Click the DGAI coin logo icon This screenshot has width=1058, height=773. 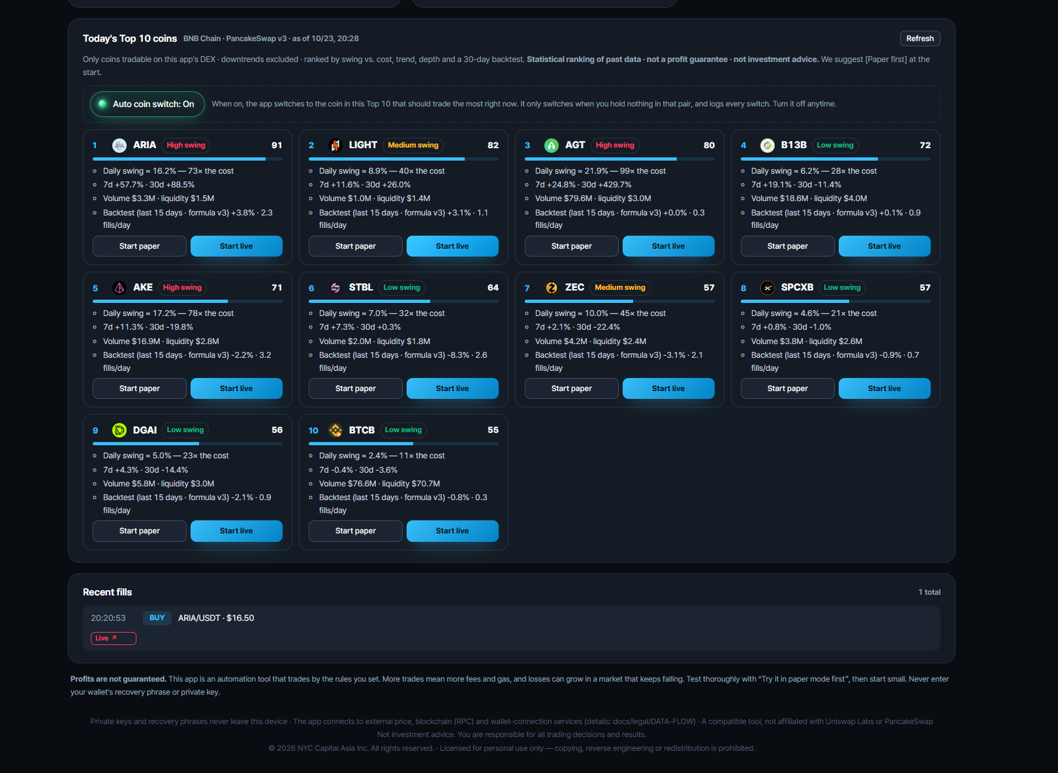point(119,430)
